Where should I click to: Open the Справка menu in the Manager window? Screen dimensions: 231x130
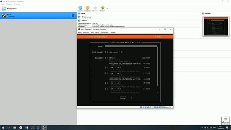click(x=17, y=4)
